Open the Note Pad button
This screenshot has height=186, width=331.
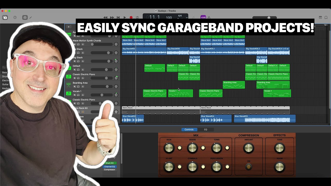320,18
